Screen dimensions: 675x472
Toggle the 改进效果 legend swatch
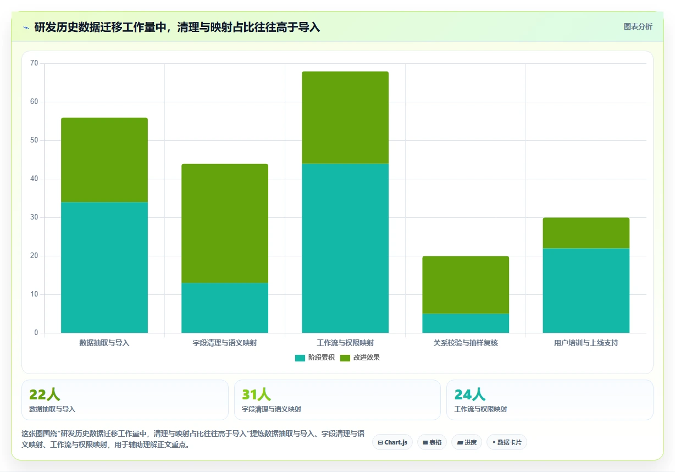coord(345,358)
